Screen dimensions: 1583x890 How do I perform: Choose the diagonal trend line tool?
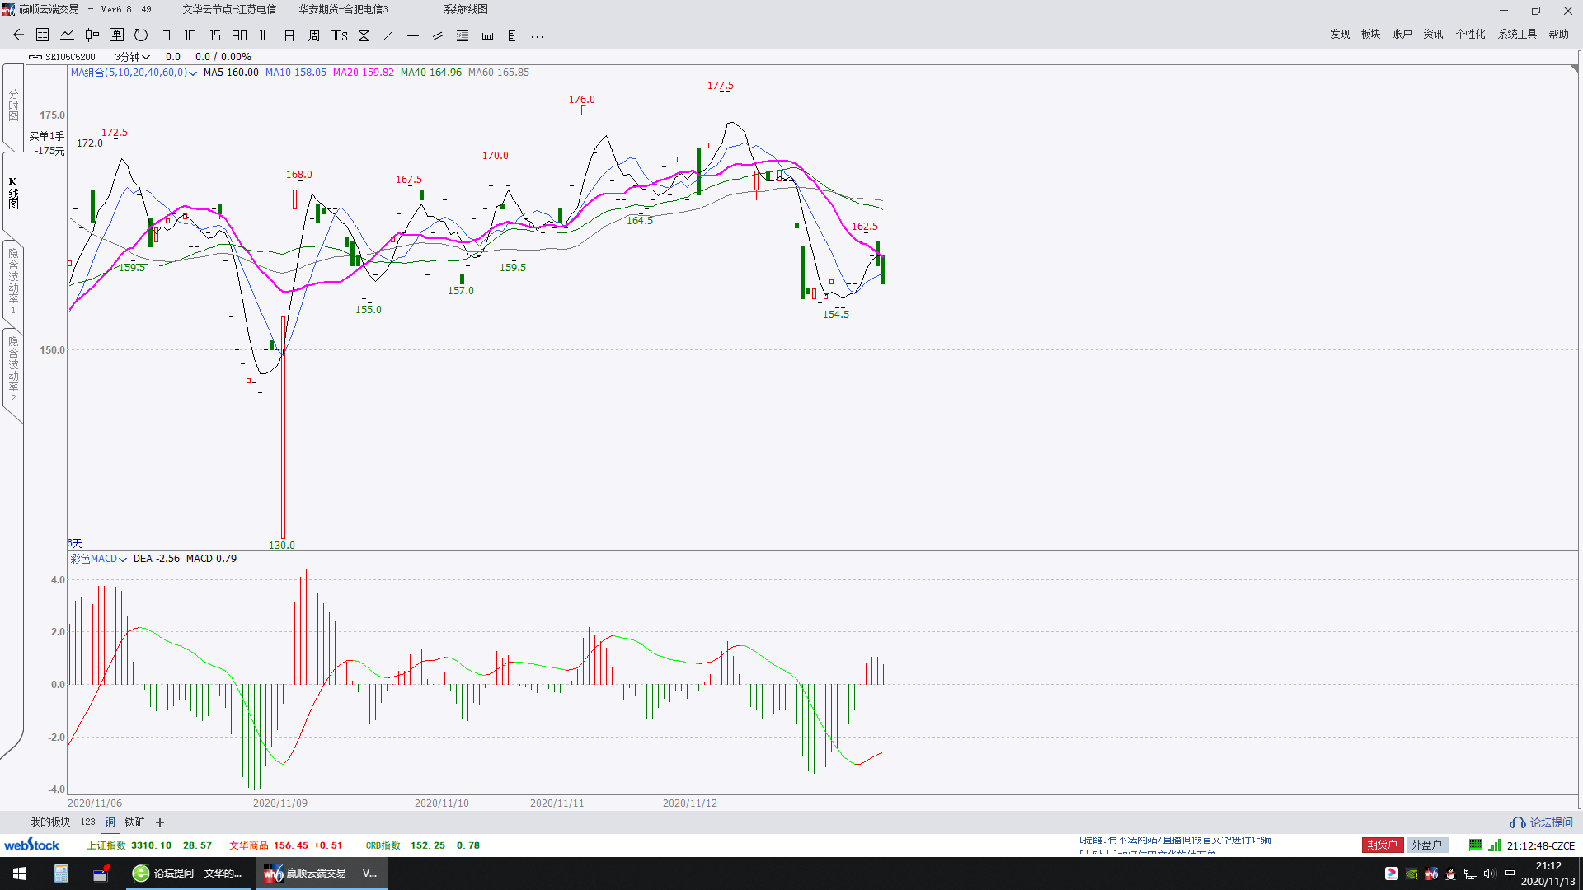[x=388, y=35]
